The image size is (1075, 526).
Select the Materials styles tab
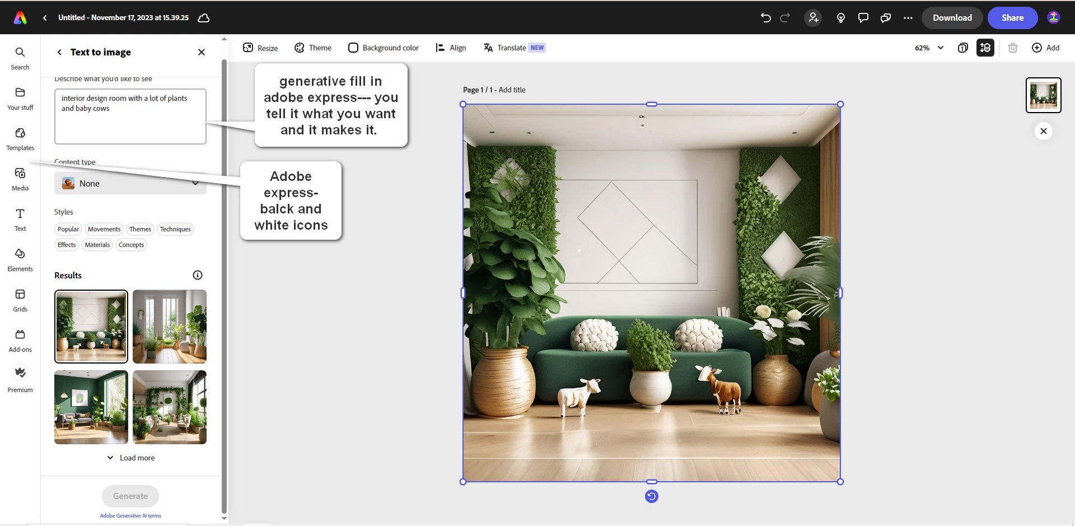[97, 245]
